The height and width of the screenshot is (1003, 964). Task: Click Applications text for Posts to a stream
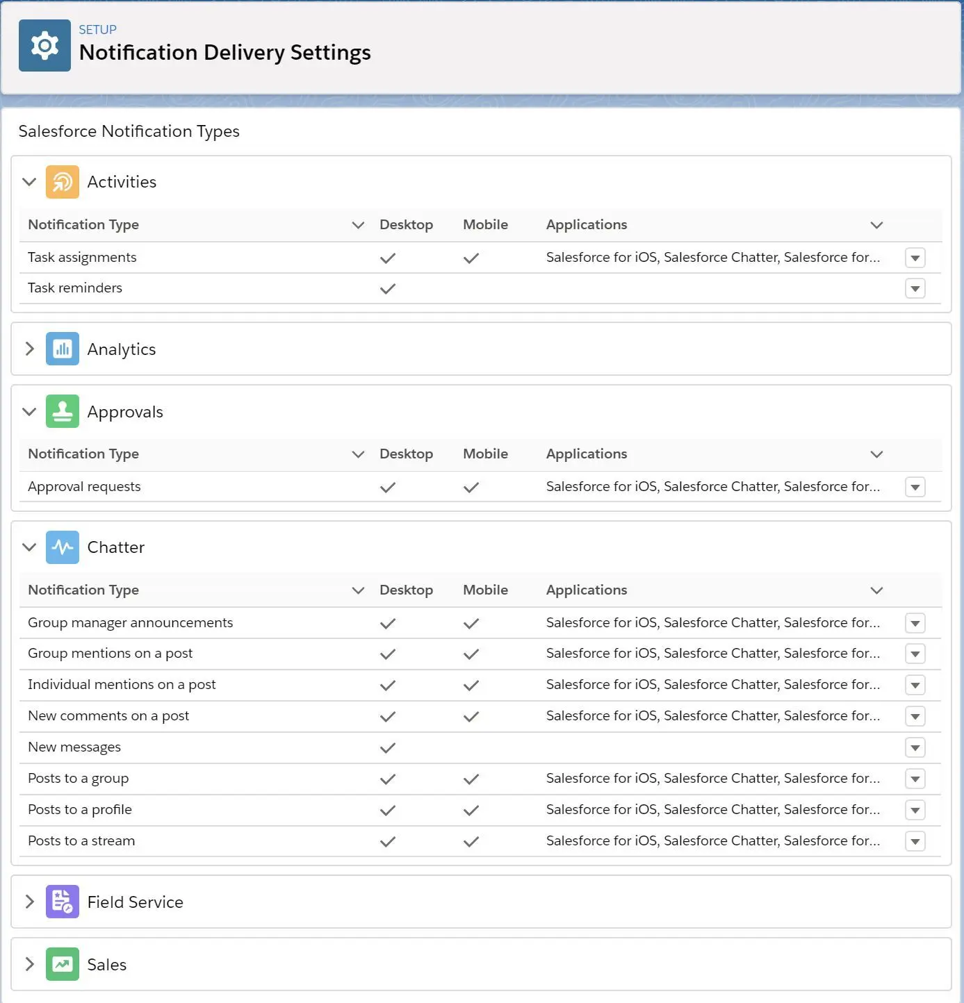[x=713, y=841]
